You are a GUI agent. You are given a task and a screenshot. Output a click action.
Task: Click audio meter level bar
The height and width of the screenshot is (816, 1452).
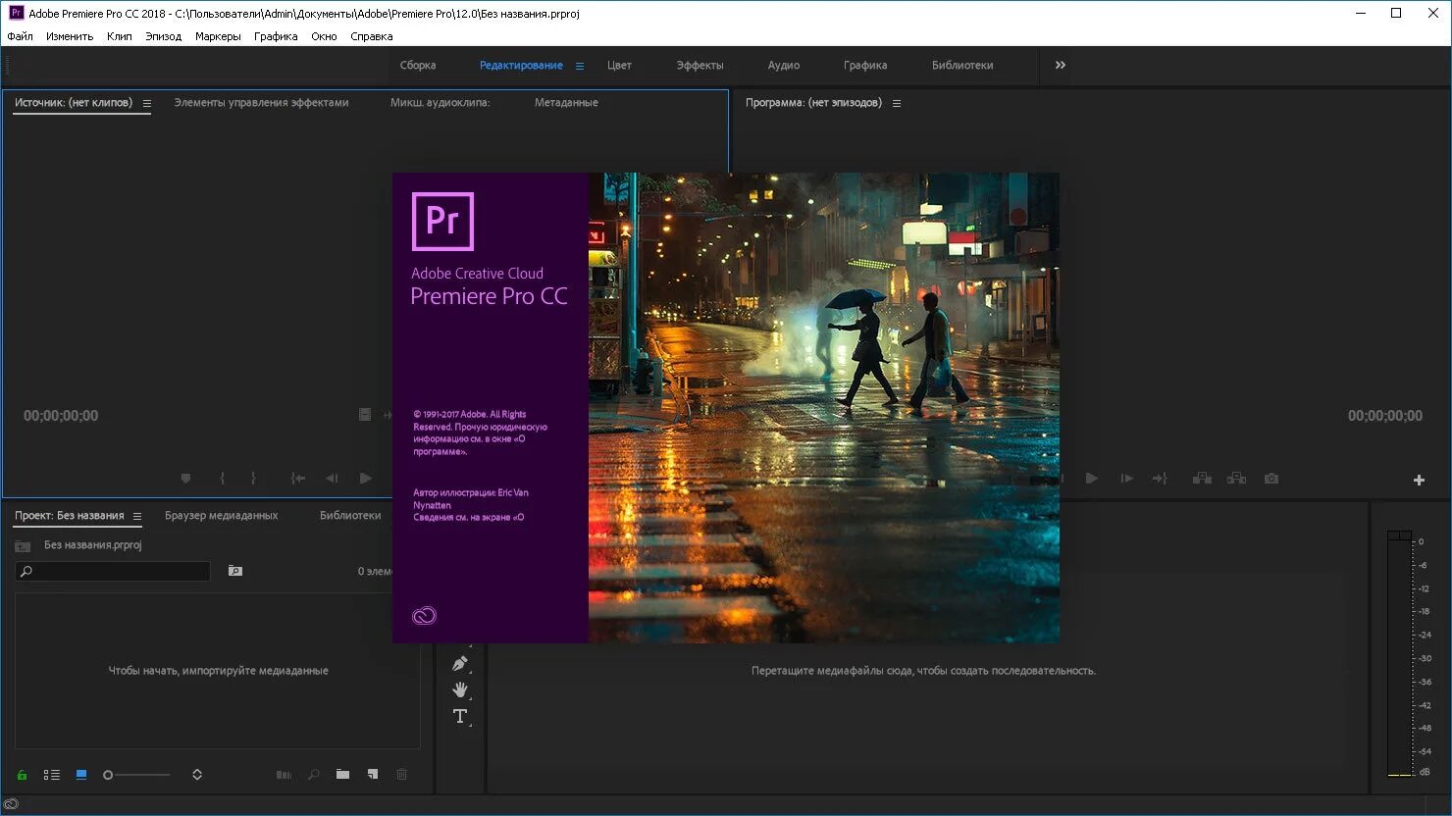1399,654
